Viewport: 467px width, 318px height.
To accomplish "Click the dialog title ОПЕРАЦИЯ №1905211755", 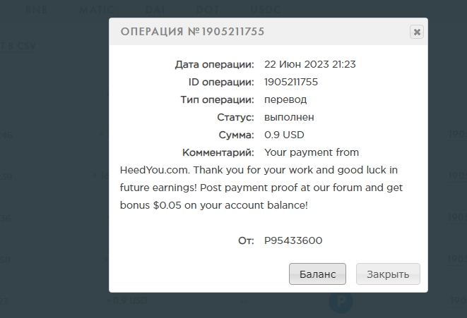I will [193, 32].
